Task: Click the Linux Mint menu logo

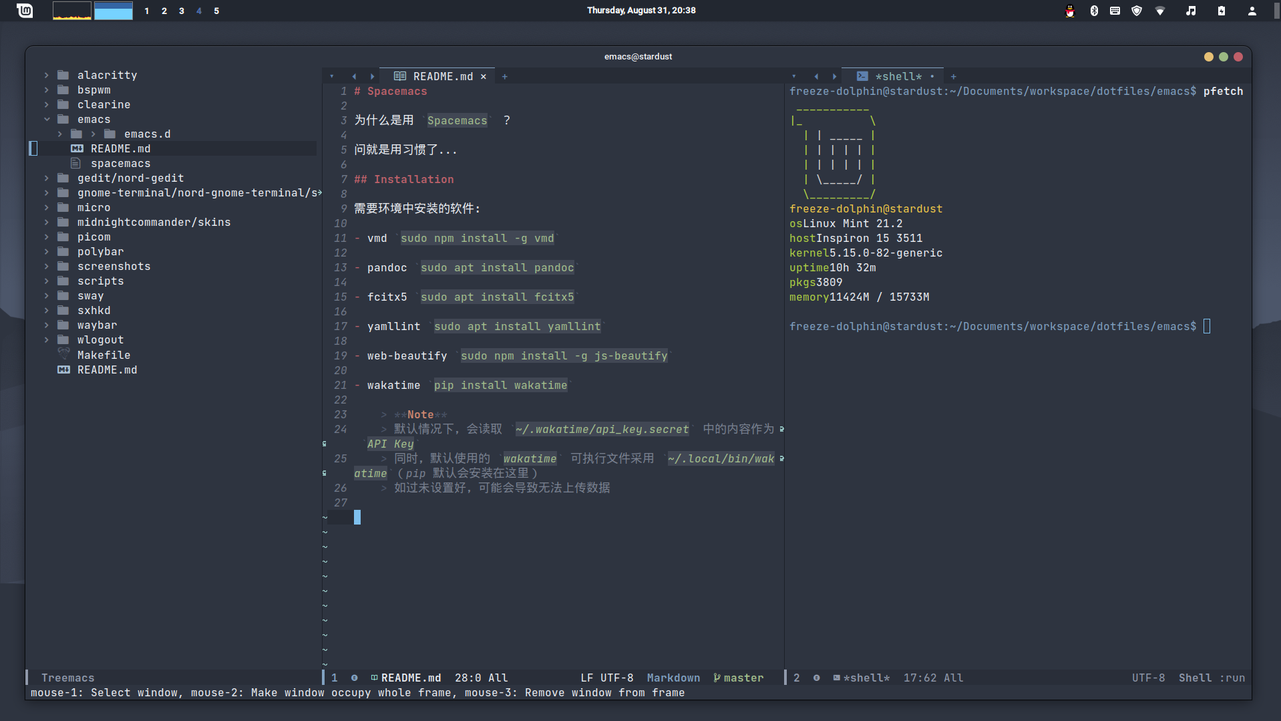Action: (25, 11)
